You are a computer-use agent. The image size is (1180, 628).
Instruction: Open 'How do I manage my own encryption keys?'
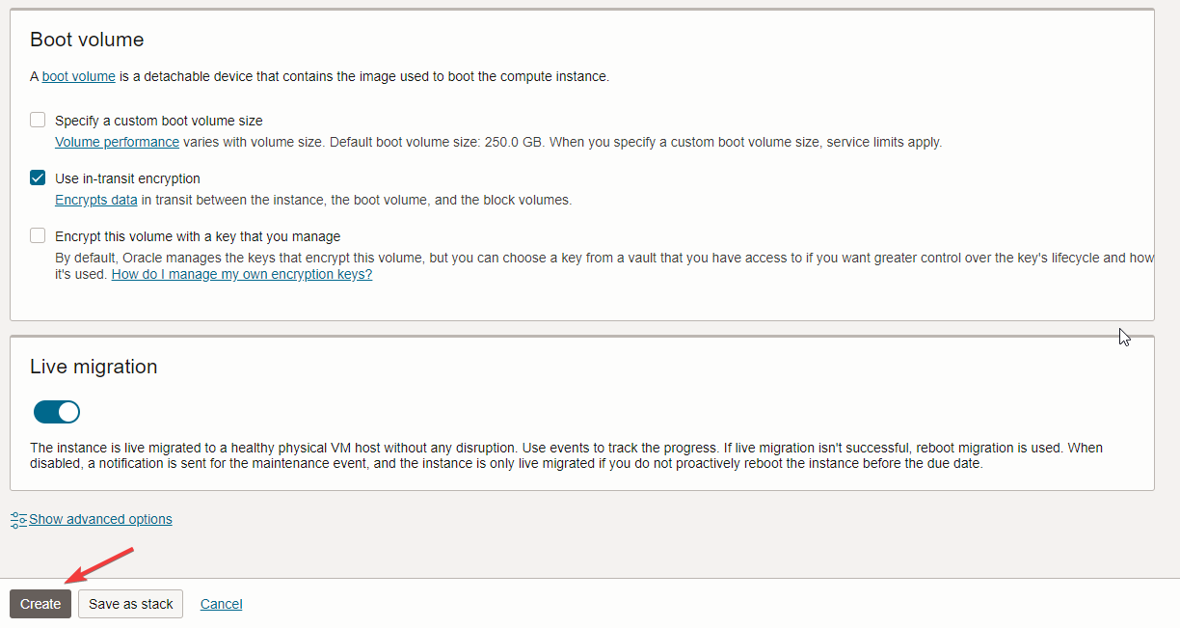(241, 274)
